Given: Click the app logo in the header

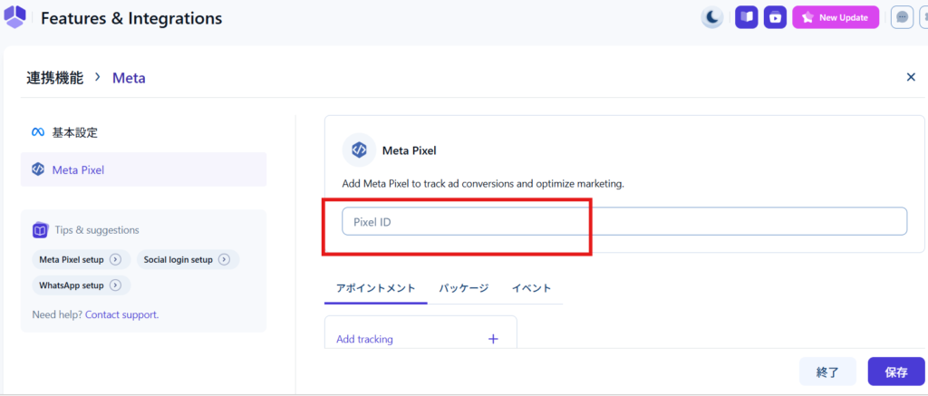Looking at the screenshot, I should 15,17.
